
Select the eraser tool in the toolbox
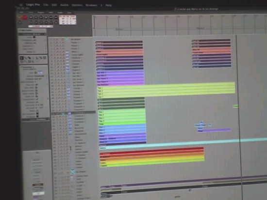point(30,58)
